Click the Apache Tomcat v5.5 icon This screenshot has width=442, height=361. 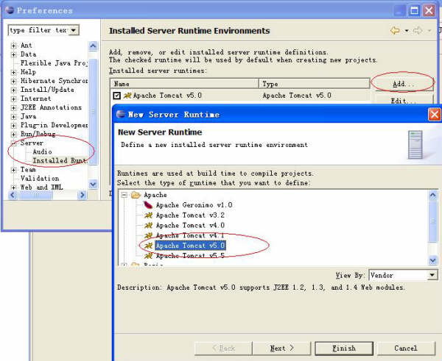click(149, 256)
